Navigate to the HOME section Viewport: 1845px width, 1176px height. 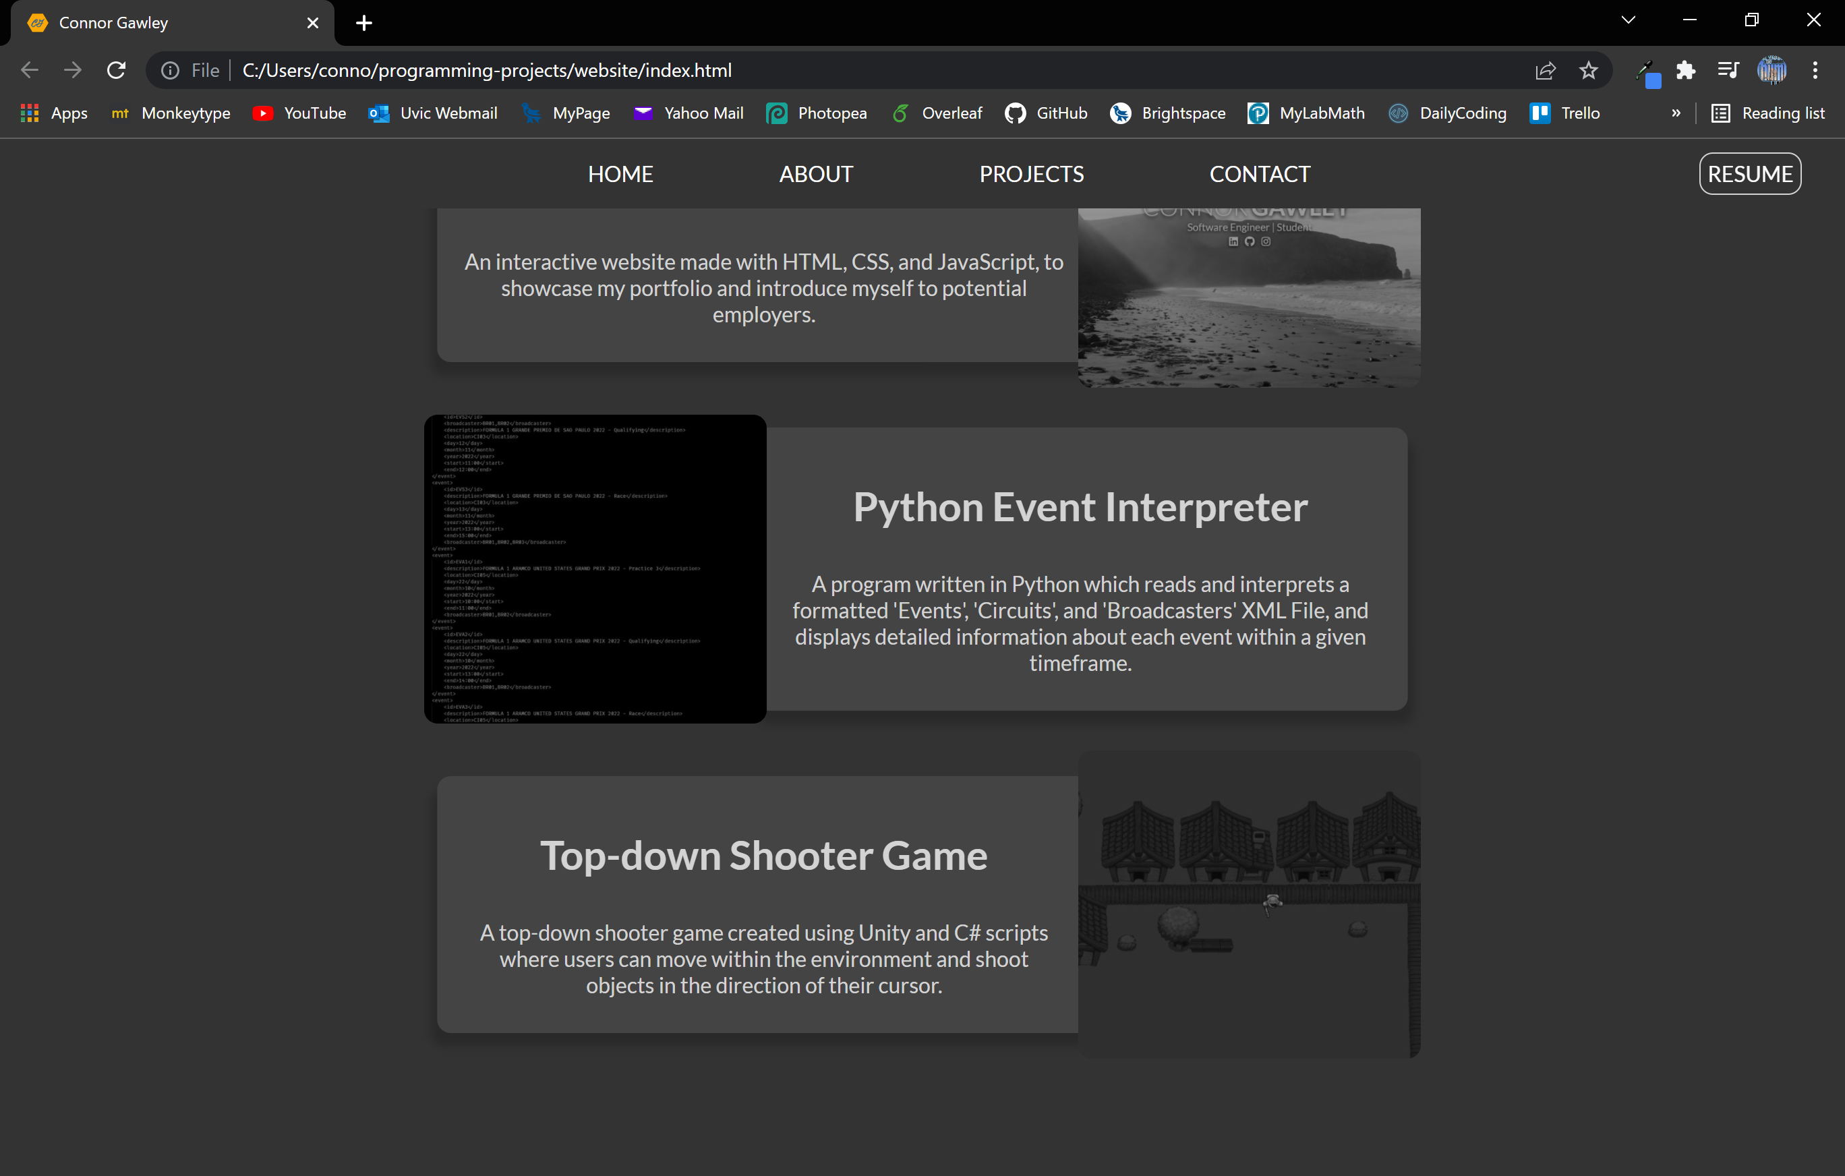tap(620, 174)
